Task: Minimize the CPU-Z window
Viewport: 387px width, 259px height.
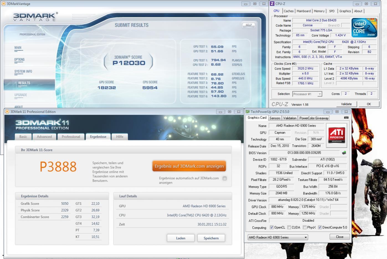Action: pyautogui.click(x=357, y=4)
